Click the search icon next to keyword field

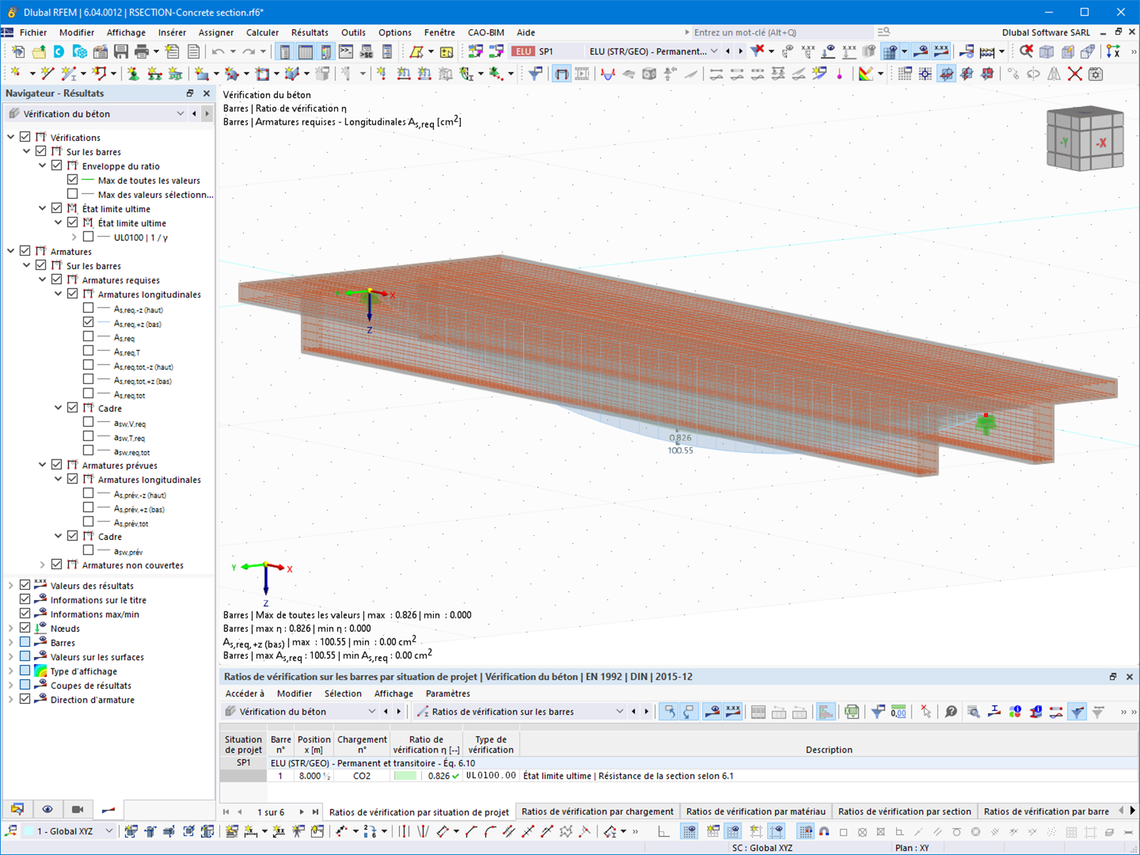pos(884,32)
